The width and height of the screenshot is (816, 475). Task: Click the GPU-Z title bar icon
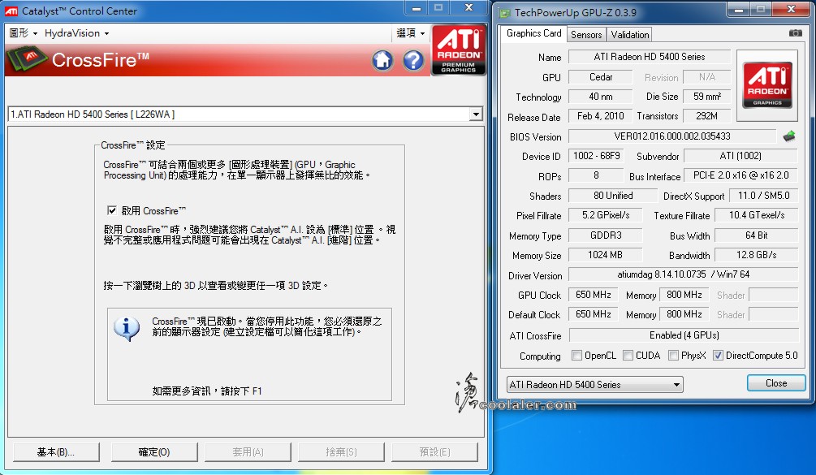tap(504, 12)
